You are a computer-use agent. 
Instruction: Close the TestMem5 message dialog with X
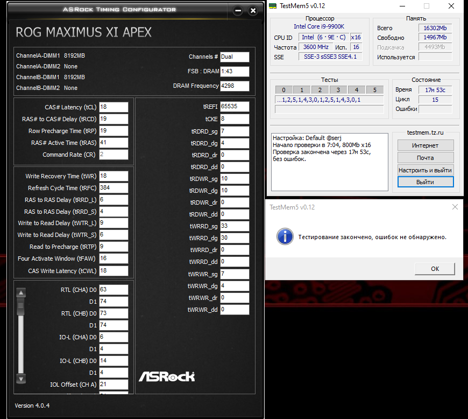point(455,207)
